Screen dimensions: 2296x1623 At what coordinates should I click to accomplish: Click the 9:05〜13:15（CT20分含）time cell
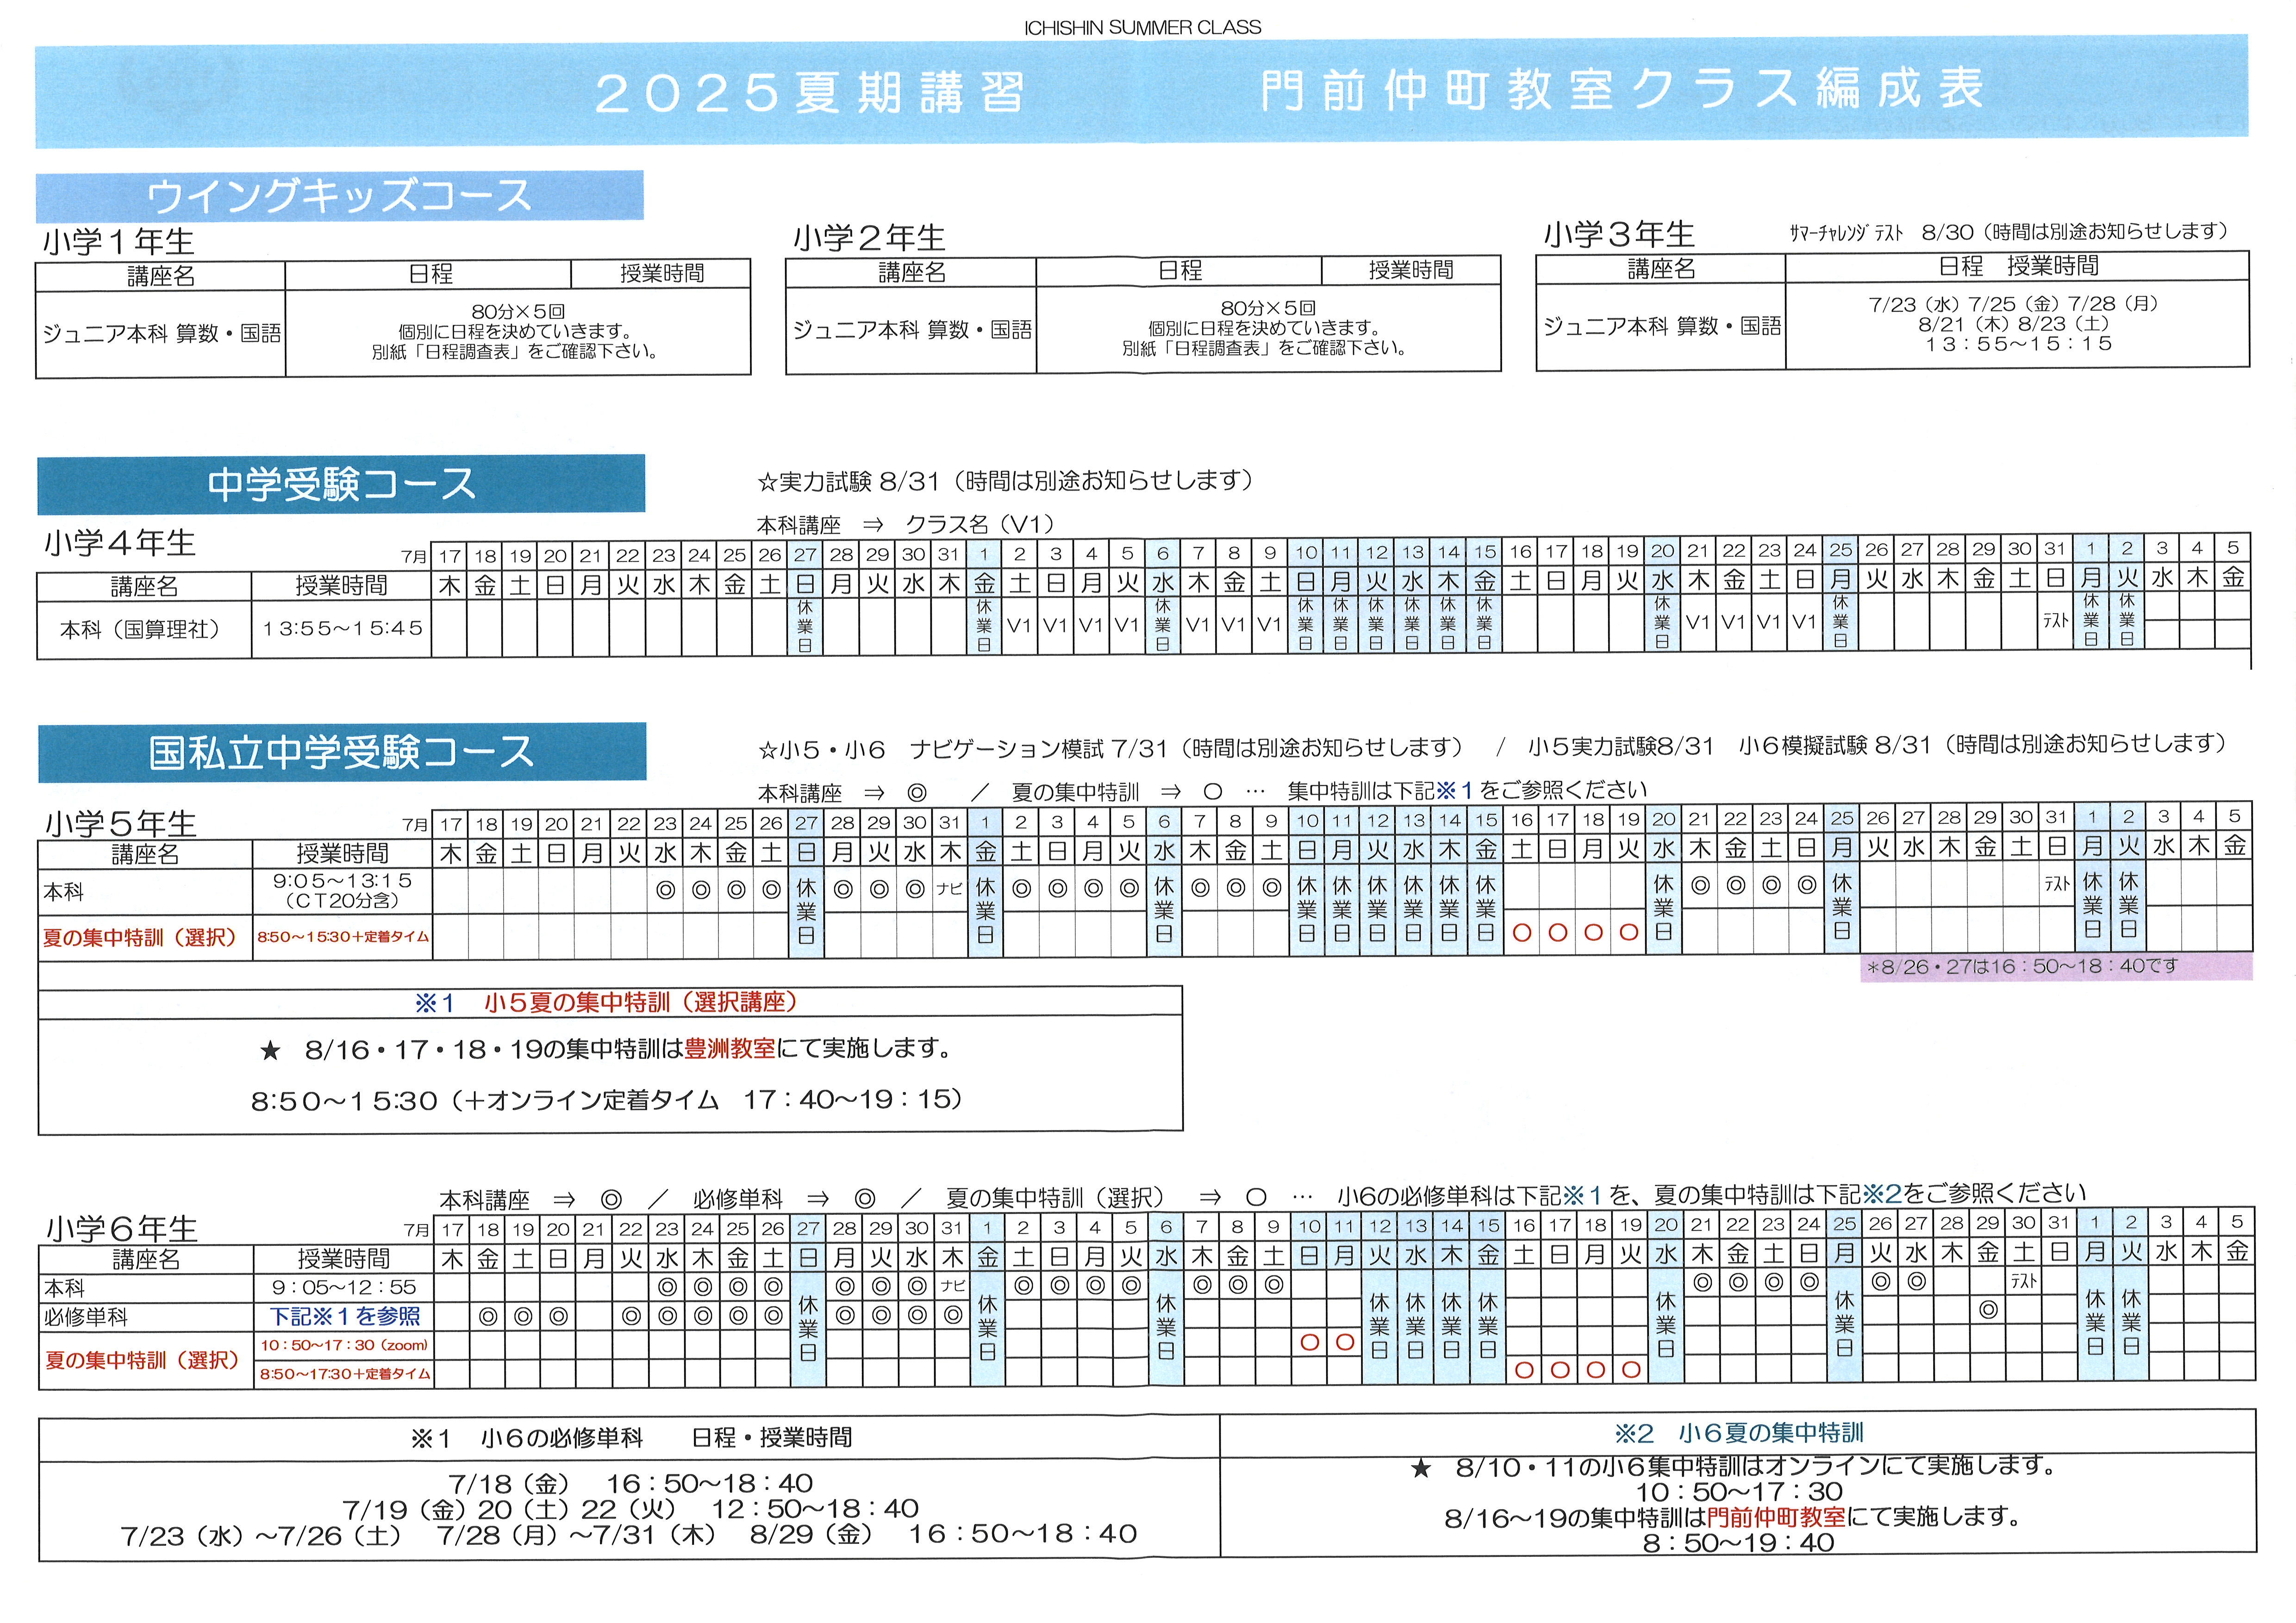pos(342,890)
